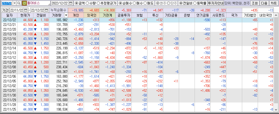The image size is (279, 114).
Task: Click the stock name field 펄어비스
Action: point(38,3)
